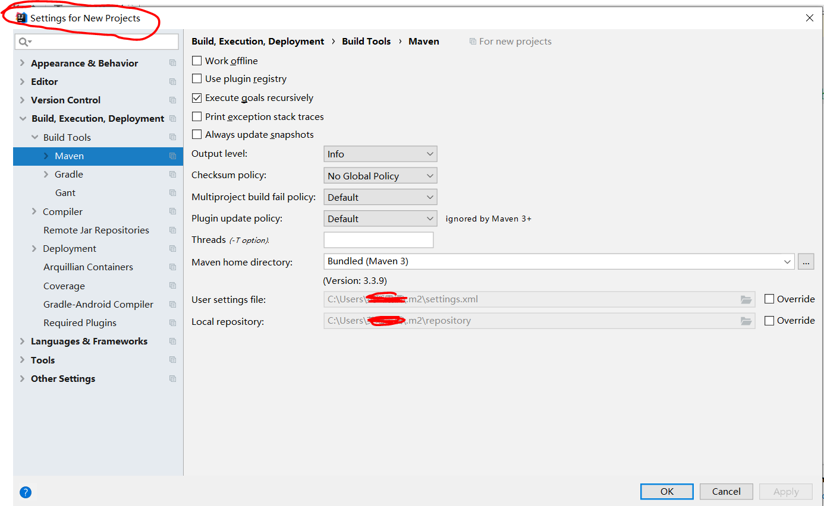This screenshot has width=824, height=506.
Task: Click folder browse icon for User settings file
Action: coord(746,299)
